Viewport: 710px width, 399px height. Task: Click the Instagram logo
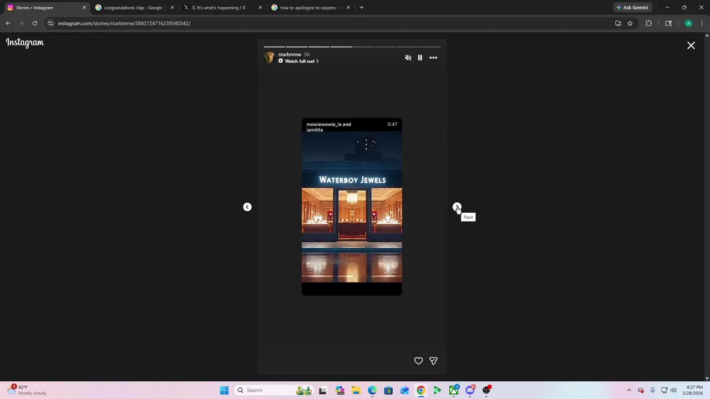pos(25,43)
